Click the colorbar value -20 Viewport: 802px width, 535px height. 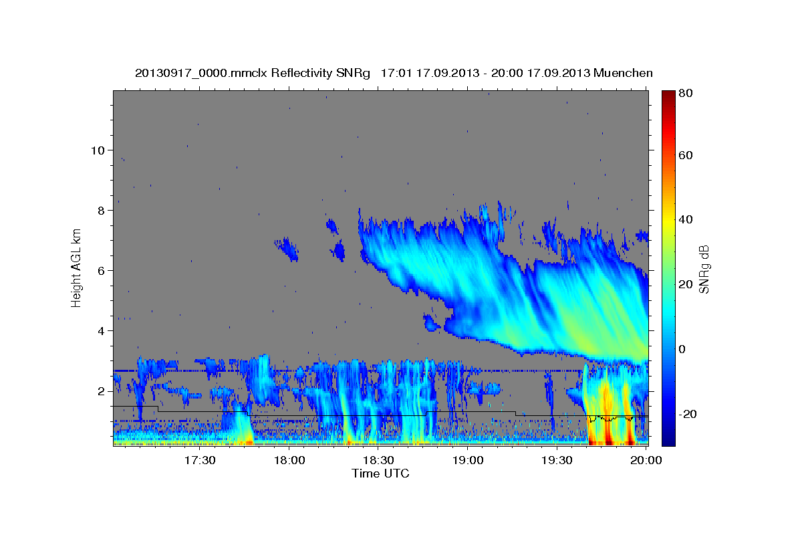(x=688, y=414)
